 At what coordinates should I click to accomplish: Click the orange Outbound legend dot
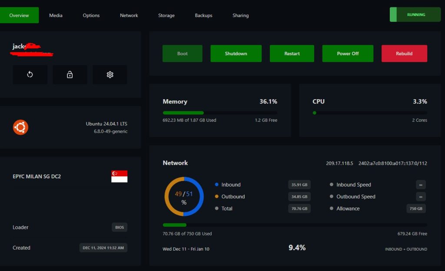[217, 197]
